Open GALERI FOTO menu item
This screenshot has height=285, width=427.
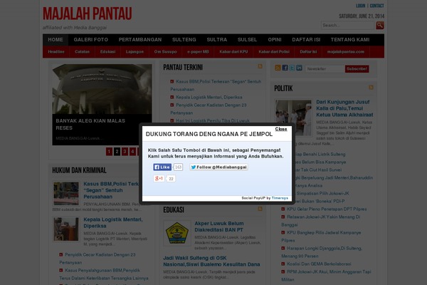coord(90,40)
